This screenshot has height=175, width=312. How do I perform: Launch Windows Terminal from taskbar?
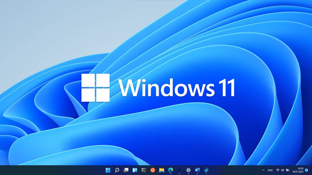[x=144, y=170]
